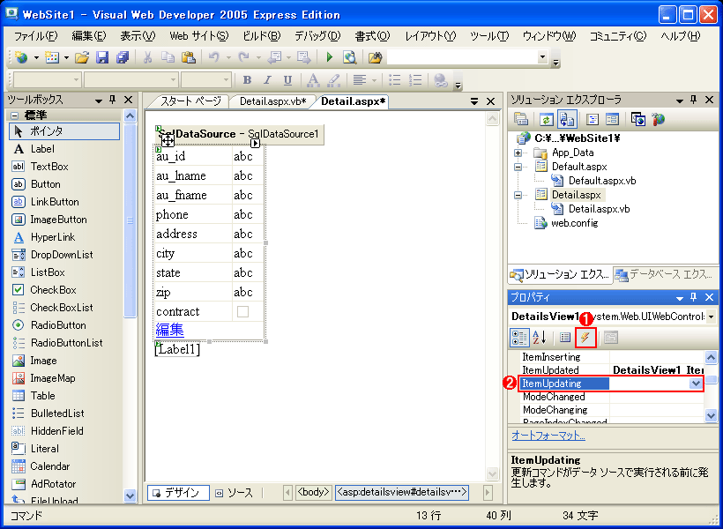The height and width of the screenshot is (529, 723).
Task: Click the Underline formatting icon
Action: [x=287, y=80]
